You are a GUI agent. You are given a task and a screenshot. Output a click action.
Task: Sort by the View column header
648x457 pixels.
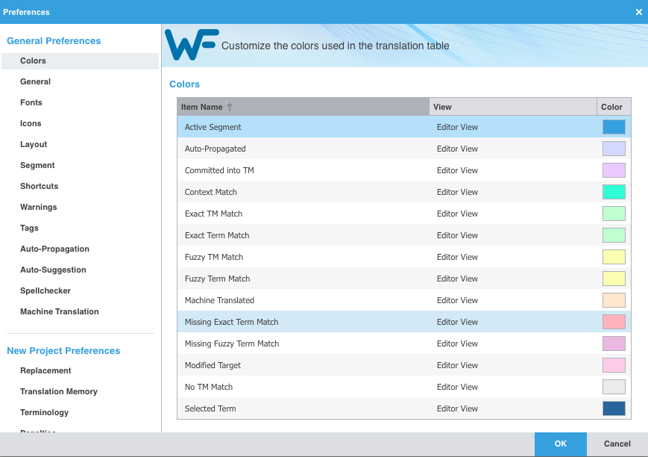pos(513,107)
